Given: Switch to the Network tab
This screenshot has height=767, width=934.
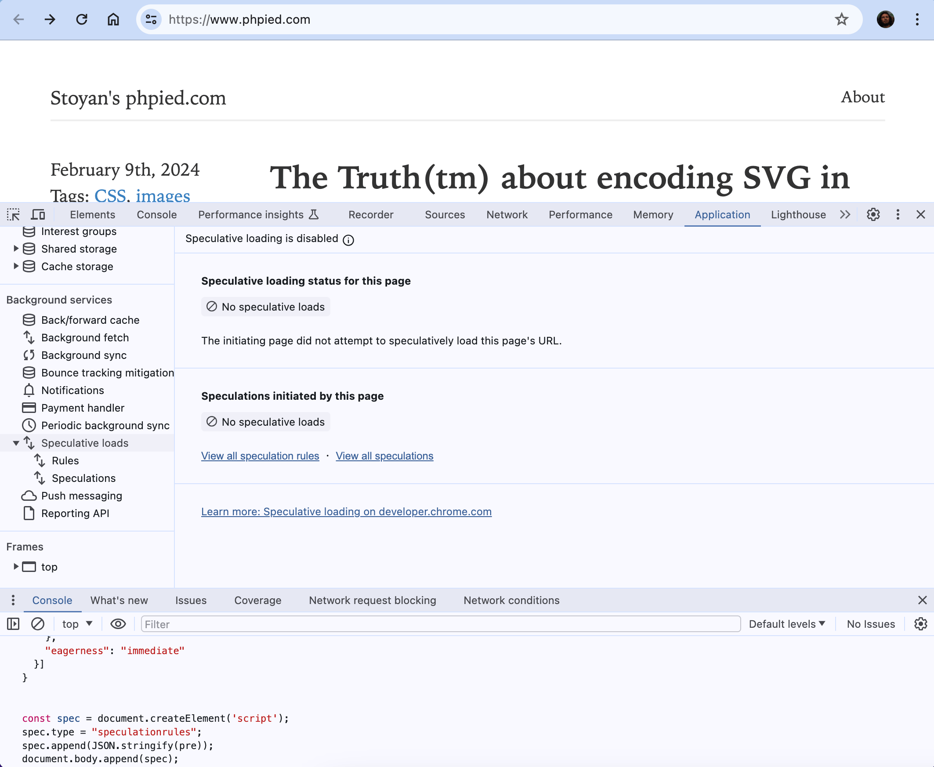Looking at the screenshot, I should 507,215.
